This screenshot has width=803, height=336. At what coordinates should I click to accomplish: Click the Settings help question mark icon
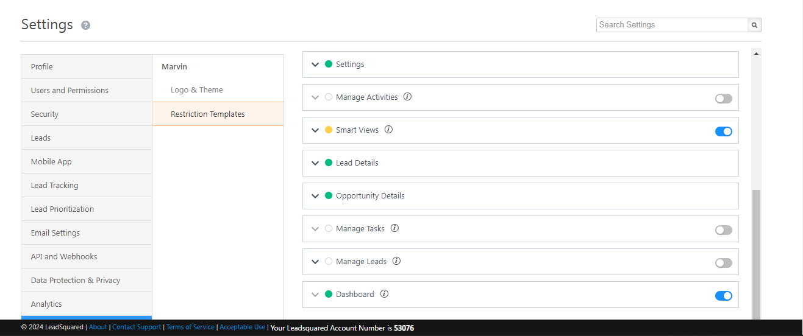pyautogui.click(x=86, y=26)
